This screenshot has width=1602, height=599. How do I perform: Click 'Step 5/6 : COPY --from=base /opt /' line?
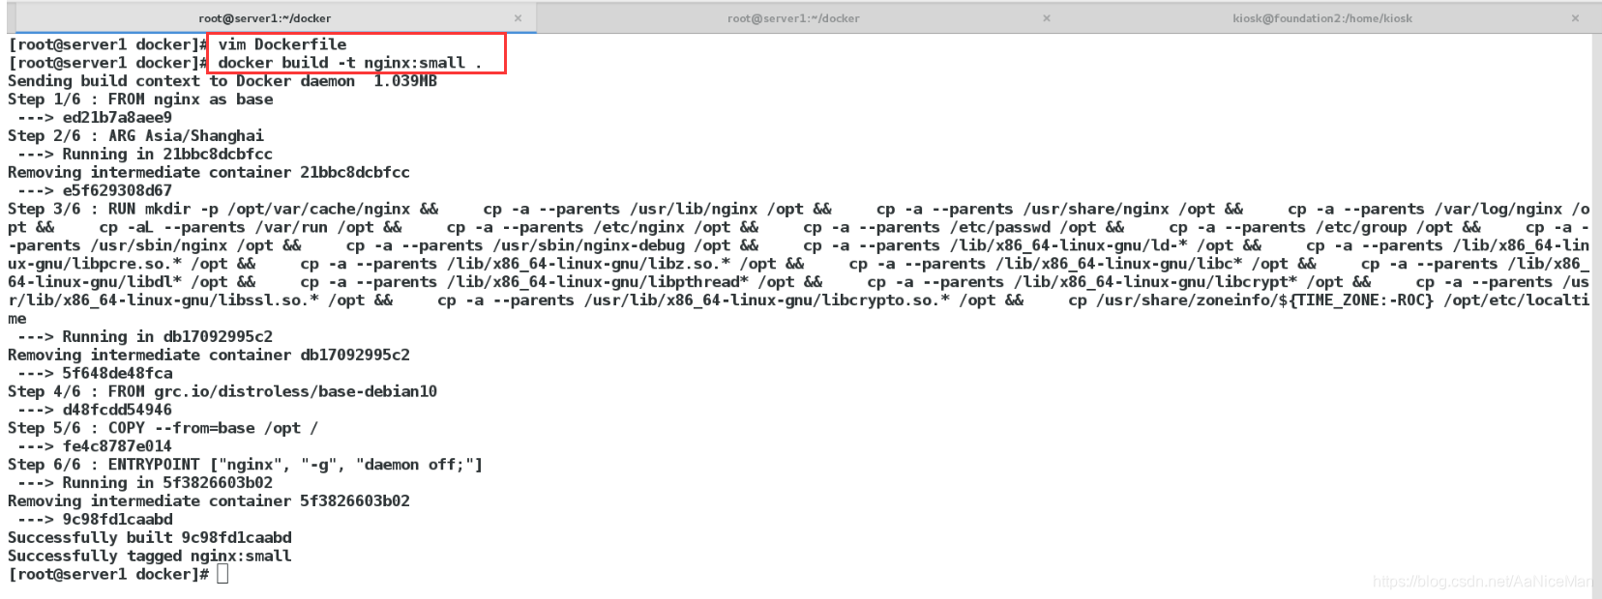click(x=163, y=429)
